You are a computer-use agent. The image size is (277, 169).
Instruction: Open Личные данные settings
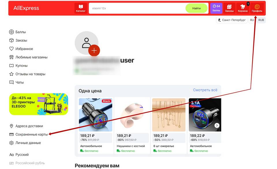(x=25, y=143)
